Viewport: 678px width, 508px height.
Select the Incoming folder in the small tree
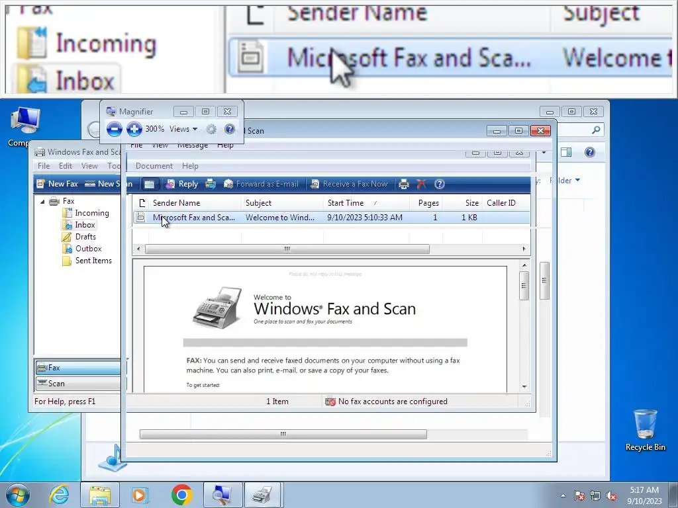point(91,213)
